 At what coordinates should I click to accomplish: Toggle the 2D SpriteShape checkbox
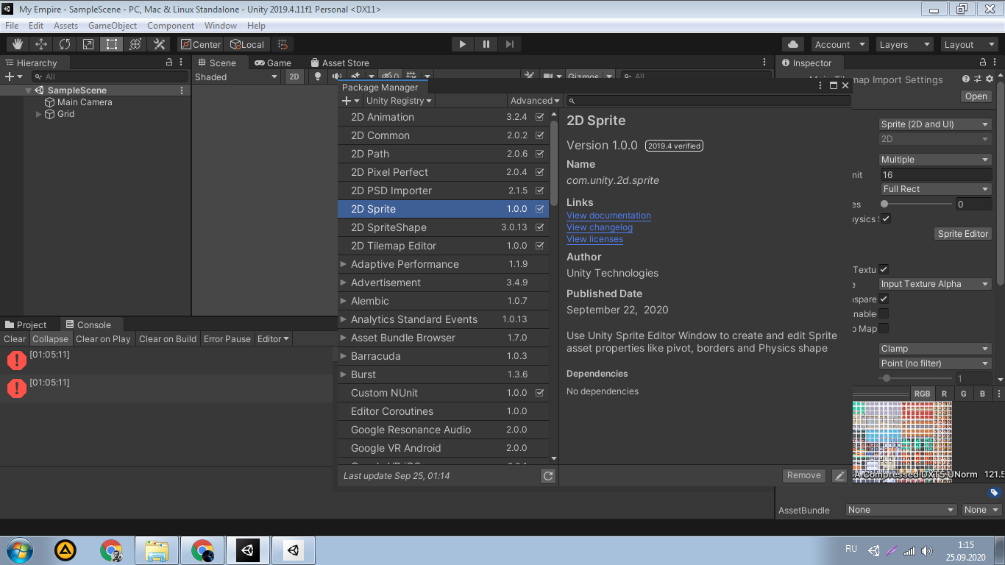tap(540, 227)
